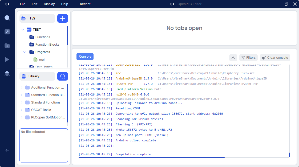Click the download folder sidebar icon
The height and width of the screenshot is (167, 299).
pyautogui.click(x=7, y=46)
